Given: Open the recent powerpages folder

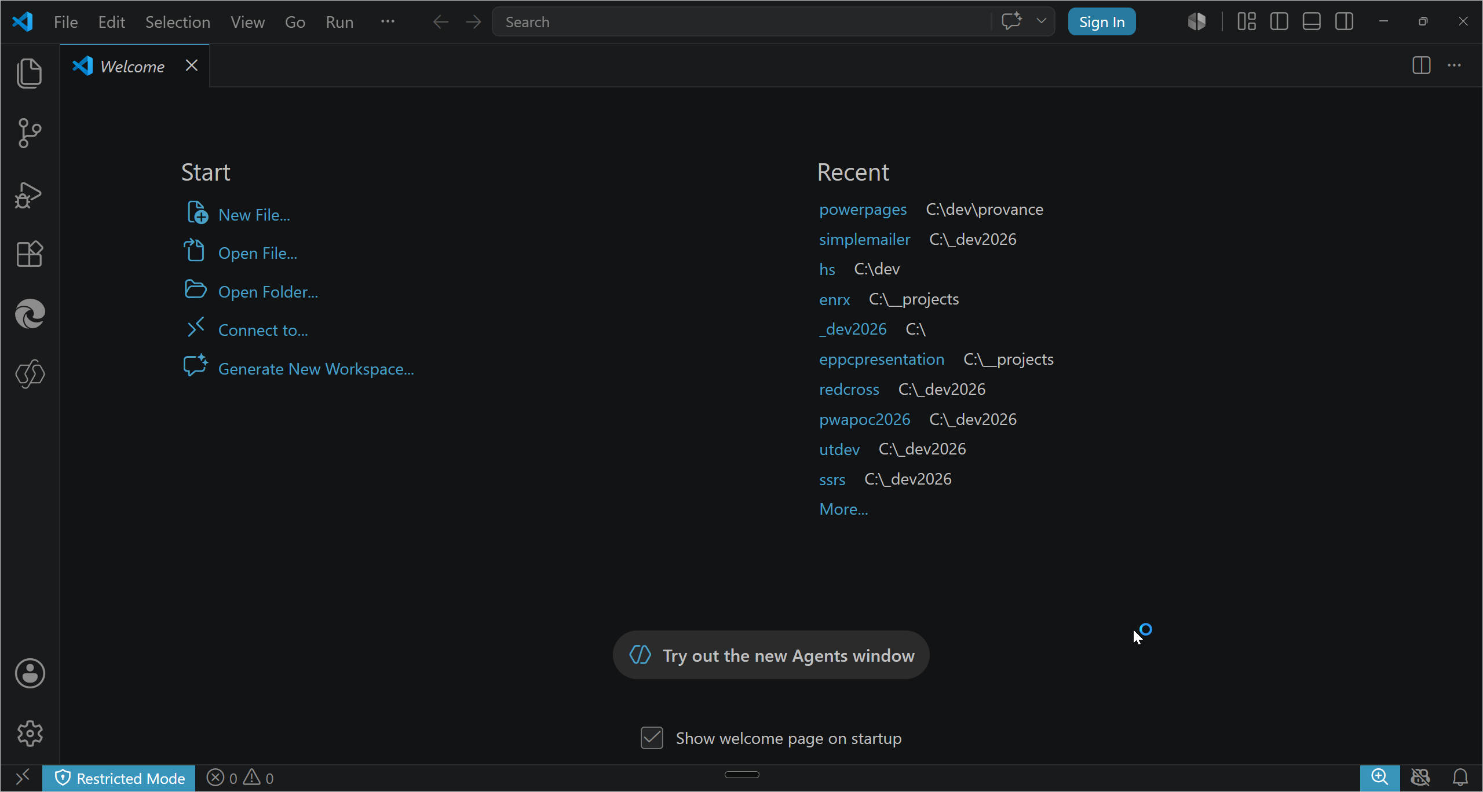Looking at the screenshot, I should pos(863,209).
